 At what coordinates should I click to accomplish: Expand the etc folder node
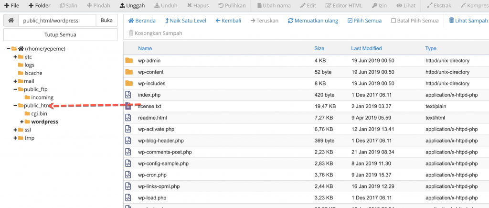15,57
